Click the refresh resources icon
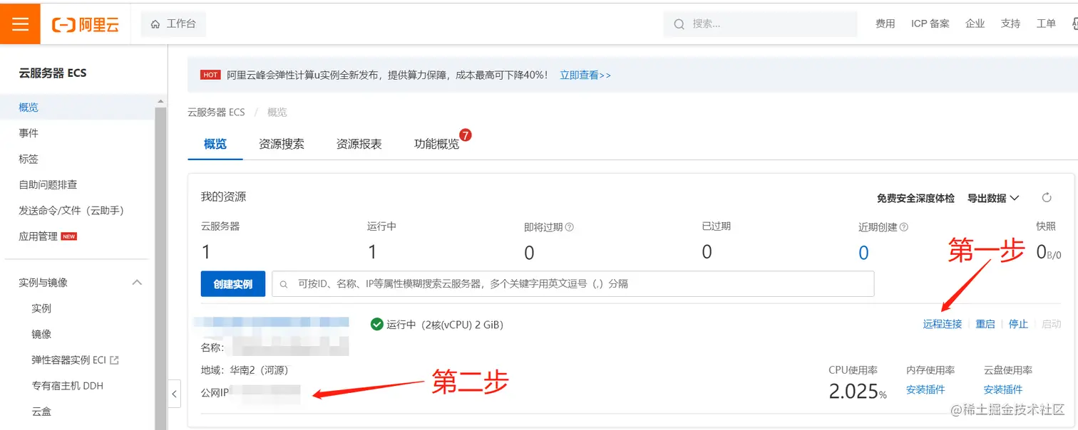 pos(1047,198)
